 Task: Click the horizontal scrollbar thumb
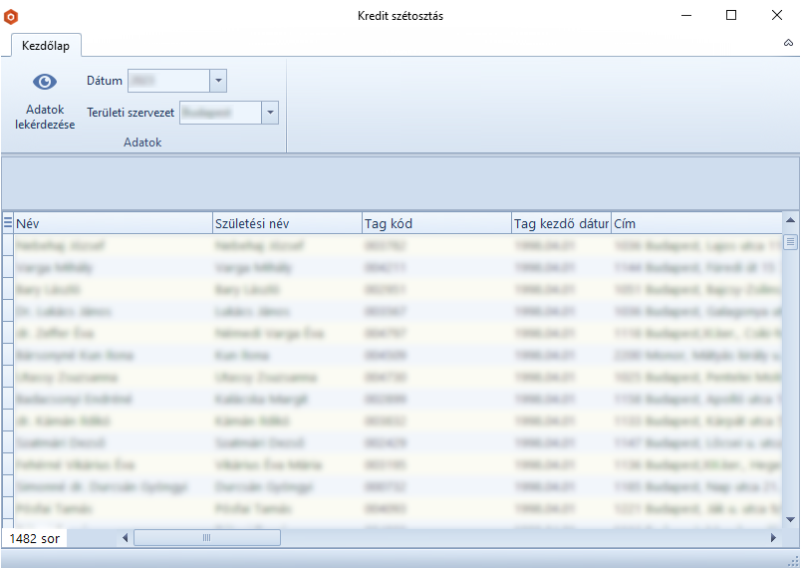coord(206,538)
